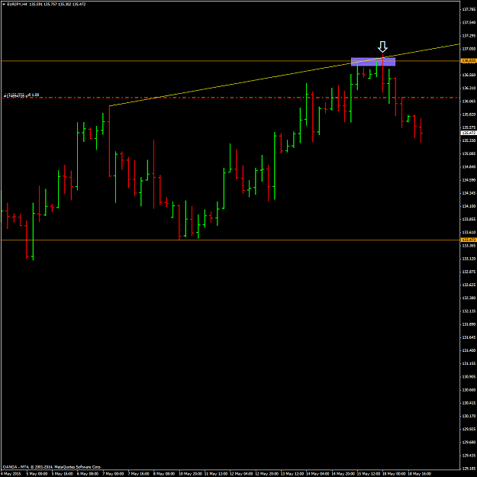Screen dimensions: 477x477
Task: Click the 6 May 08:00 time label
Action: click(88, 474)
